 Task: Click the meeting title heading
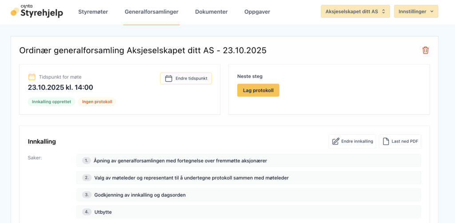tap(143, 50)
